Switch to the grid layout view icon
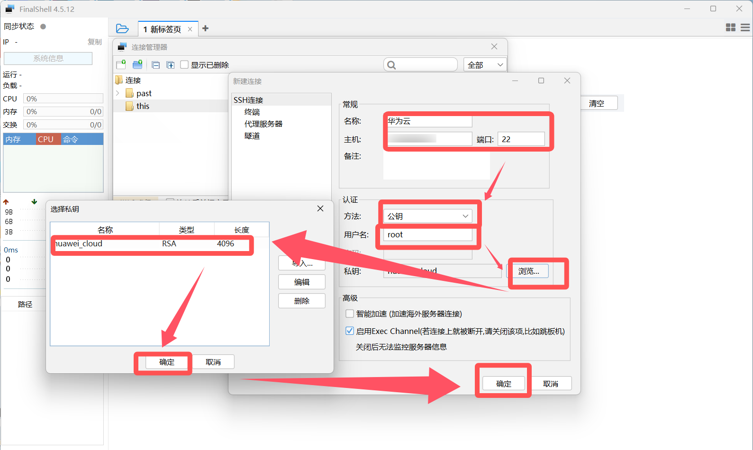This screenshot has height=450, width=753. 731,27
